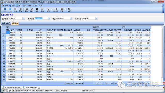165x93 pixels.
Task: Click the vertical scrollbar up arrow
Action: pyautogui.click(x=162, y=27)
